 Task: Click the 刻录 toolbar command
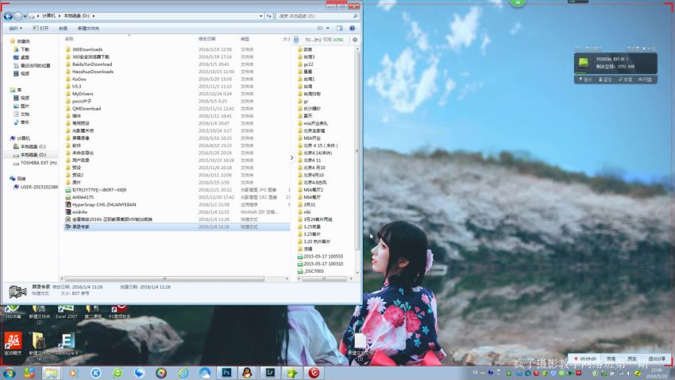pos(63,28)
